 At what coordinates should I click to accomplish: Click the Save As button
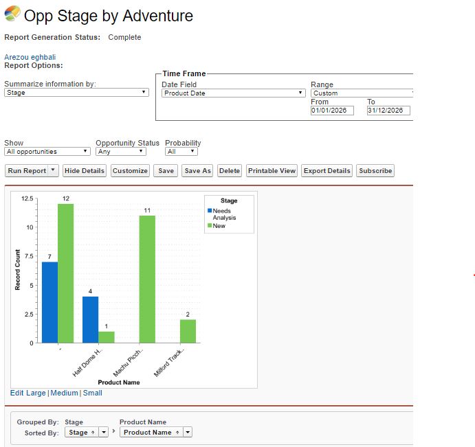click(197, 171)
